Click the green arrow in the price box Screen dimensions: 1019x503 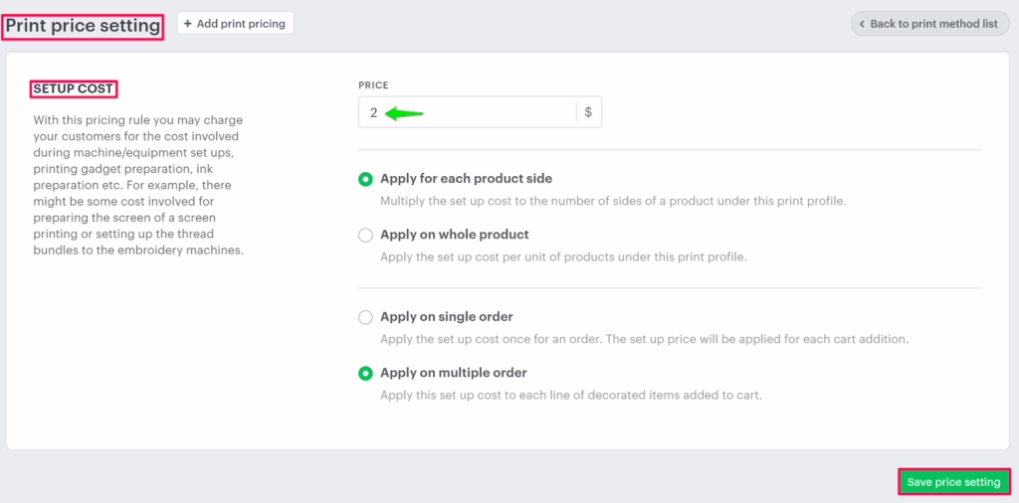pos(404,113)
